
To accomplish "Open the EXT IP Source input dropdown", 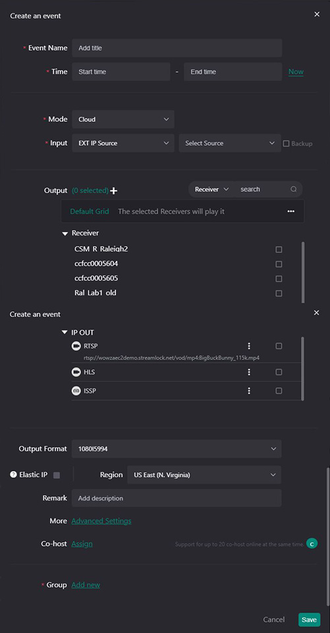I will click(123, 143).
